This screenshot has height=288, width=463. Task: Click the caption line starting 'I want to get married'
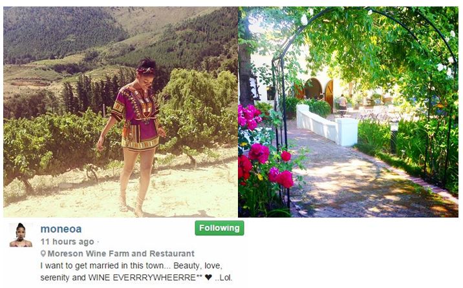131,265
